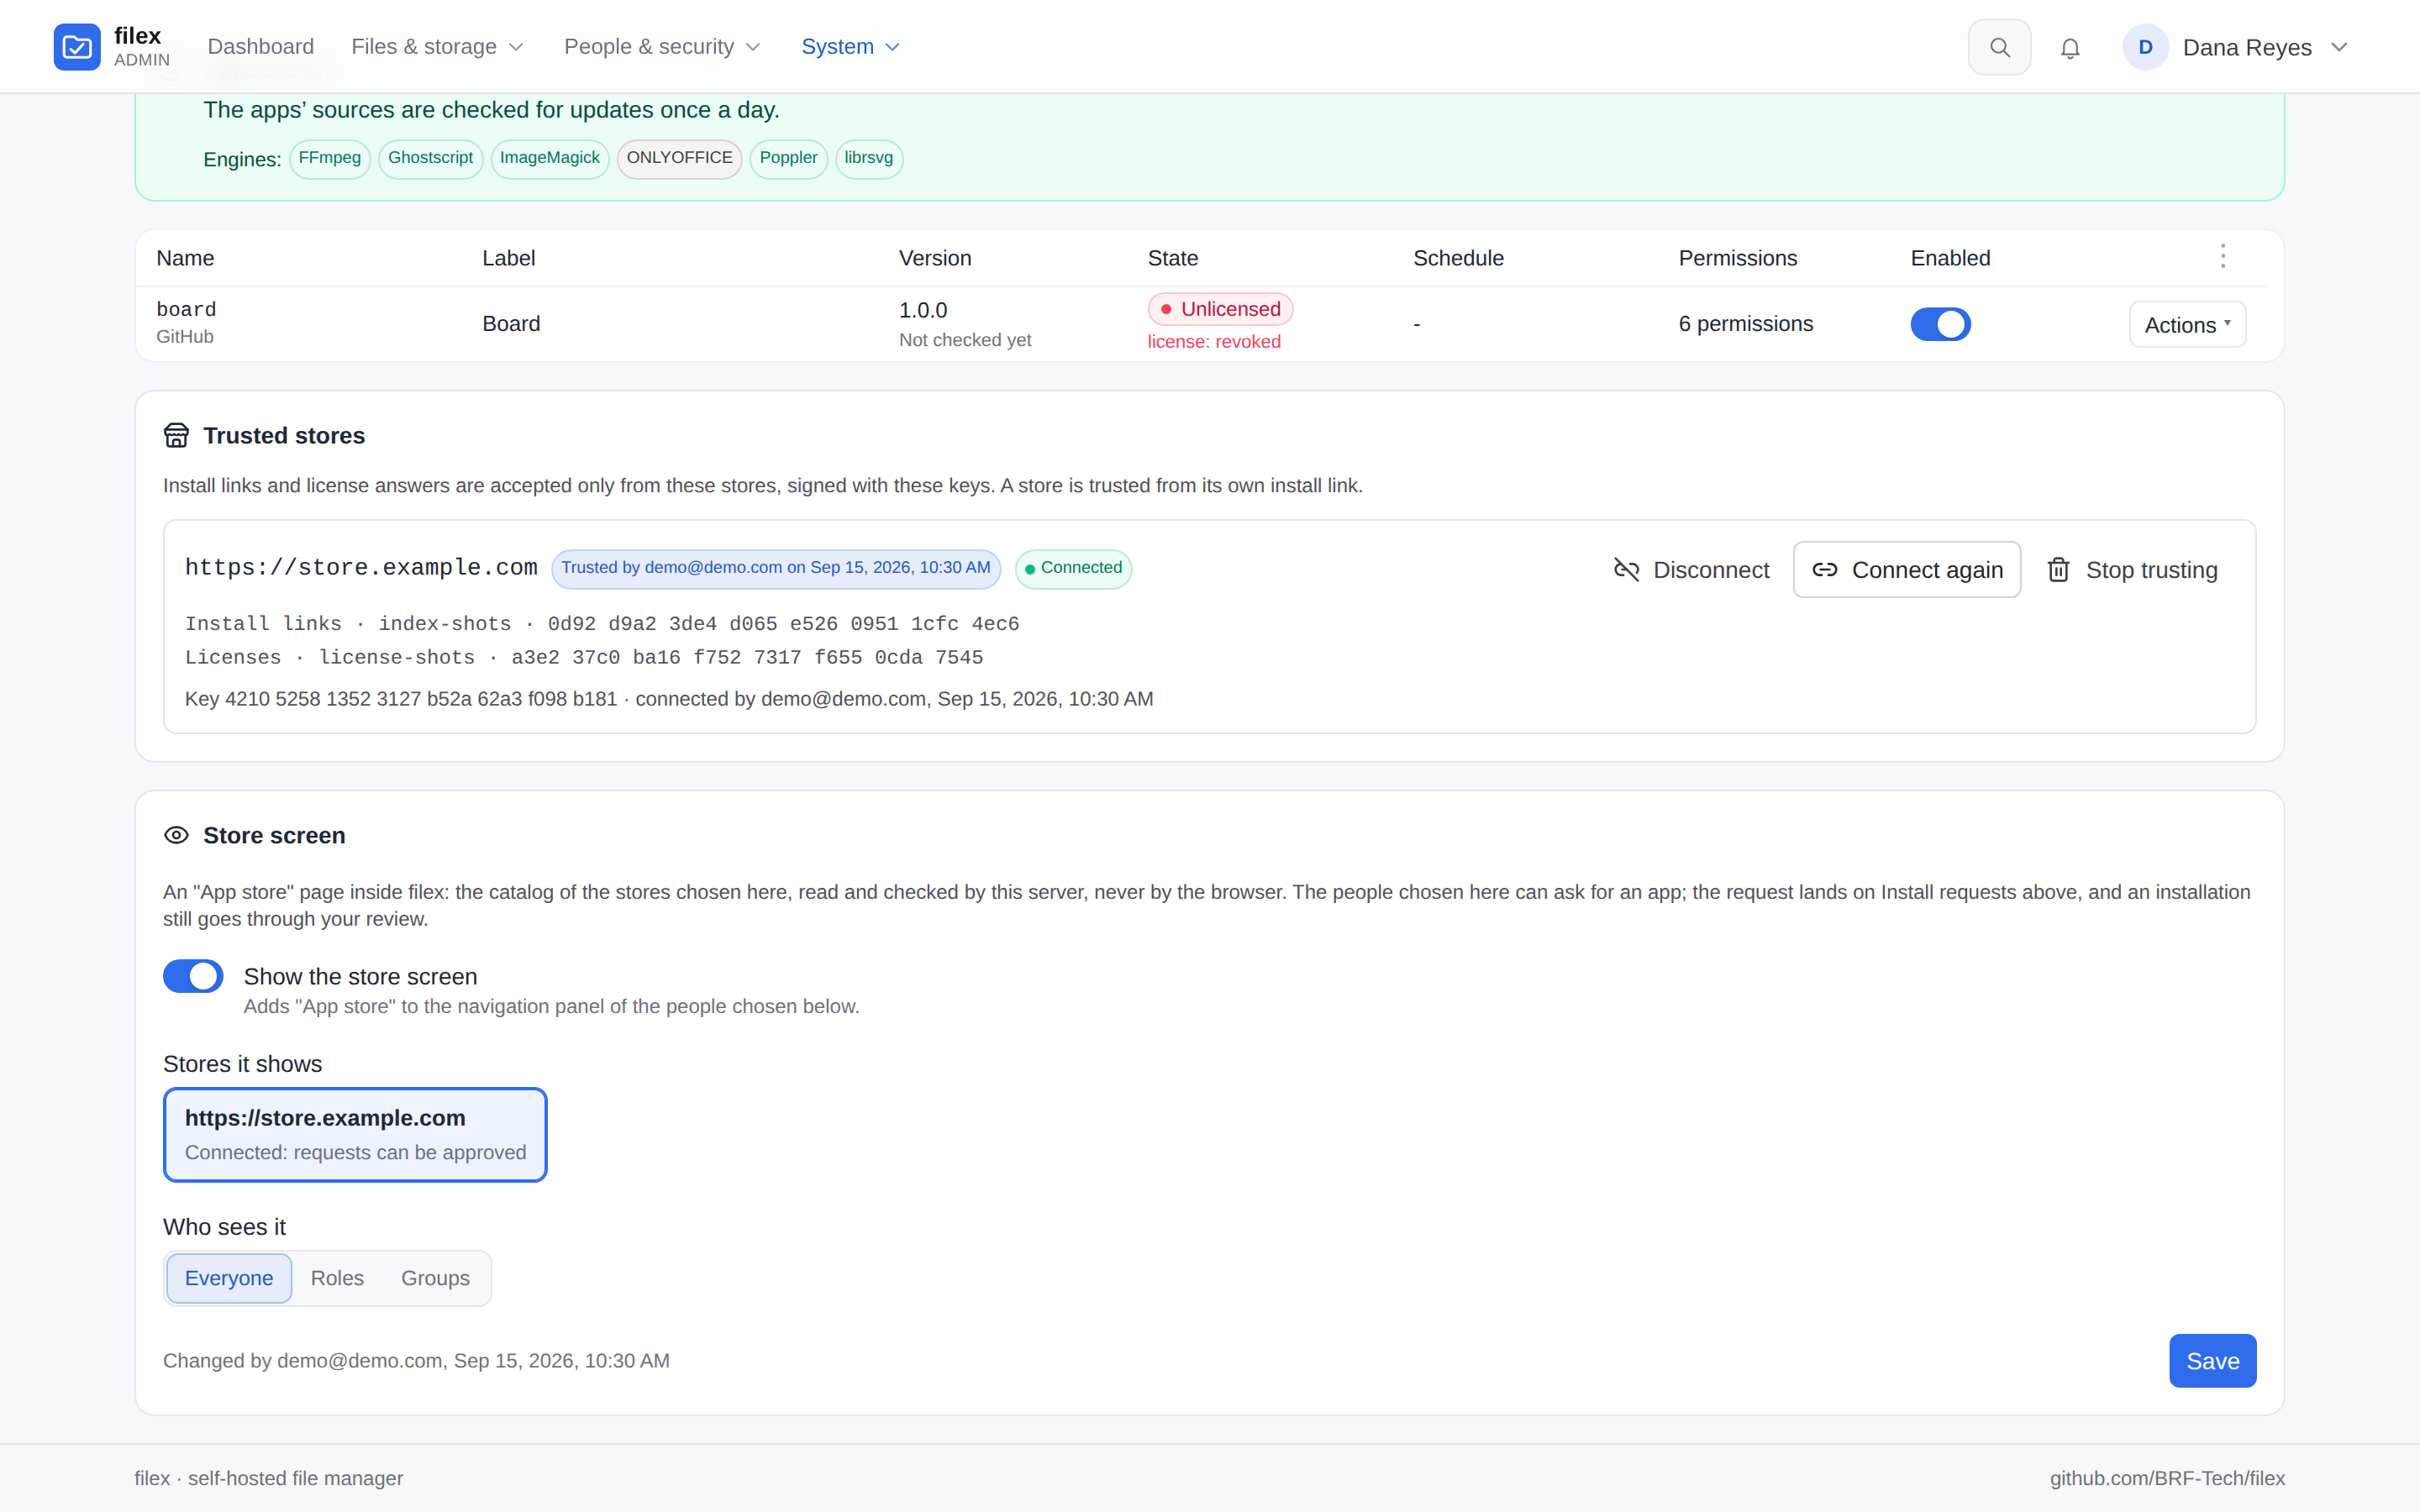Go to the Dashboard
This screenshot has width=2420, height=1512.
pos(260,47)
